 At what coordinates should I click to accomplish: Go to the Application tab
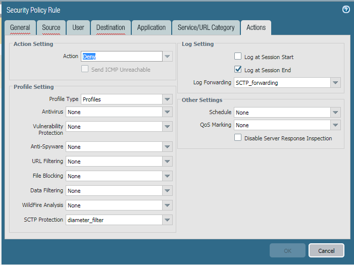click(151, 28)
